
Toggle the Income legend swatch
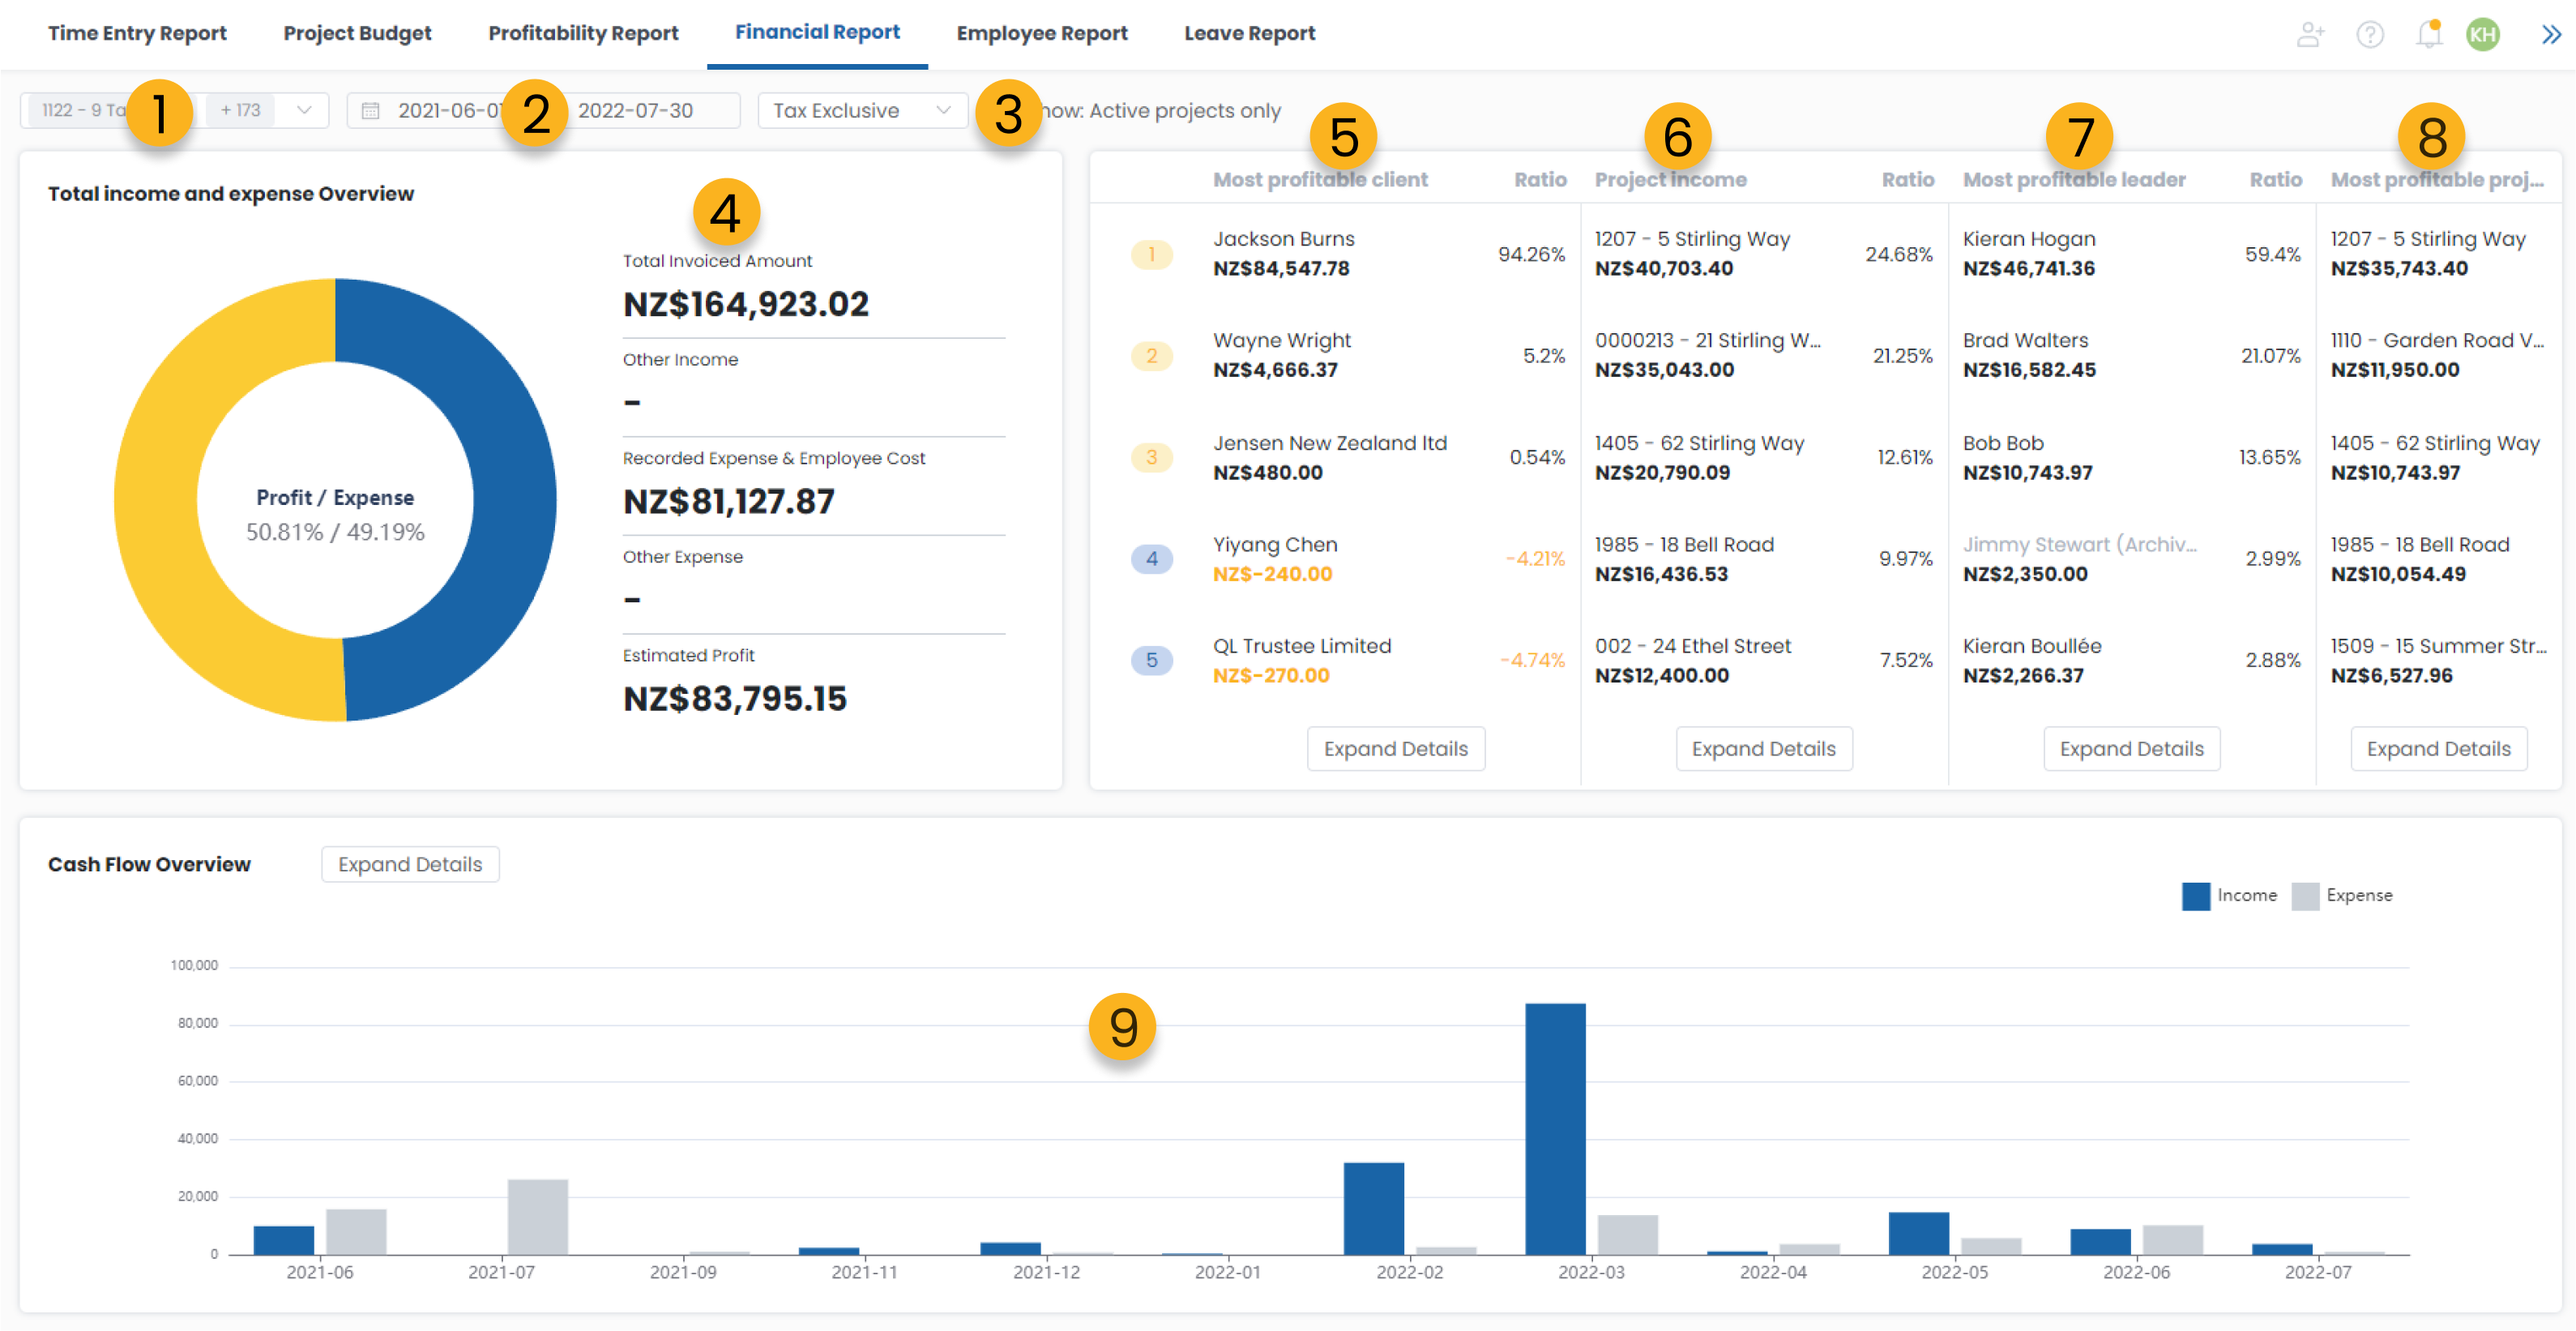click(2195, 896)
